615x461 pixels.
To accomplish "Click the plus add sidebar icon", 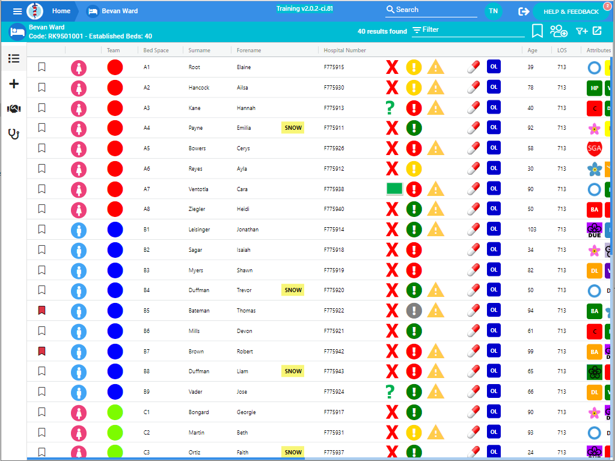I will 14,84.
